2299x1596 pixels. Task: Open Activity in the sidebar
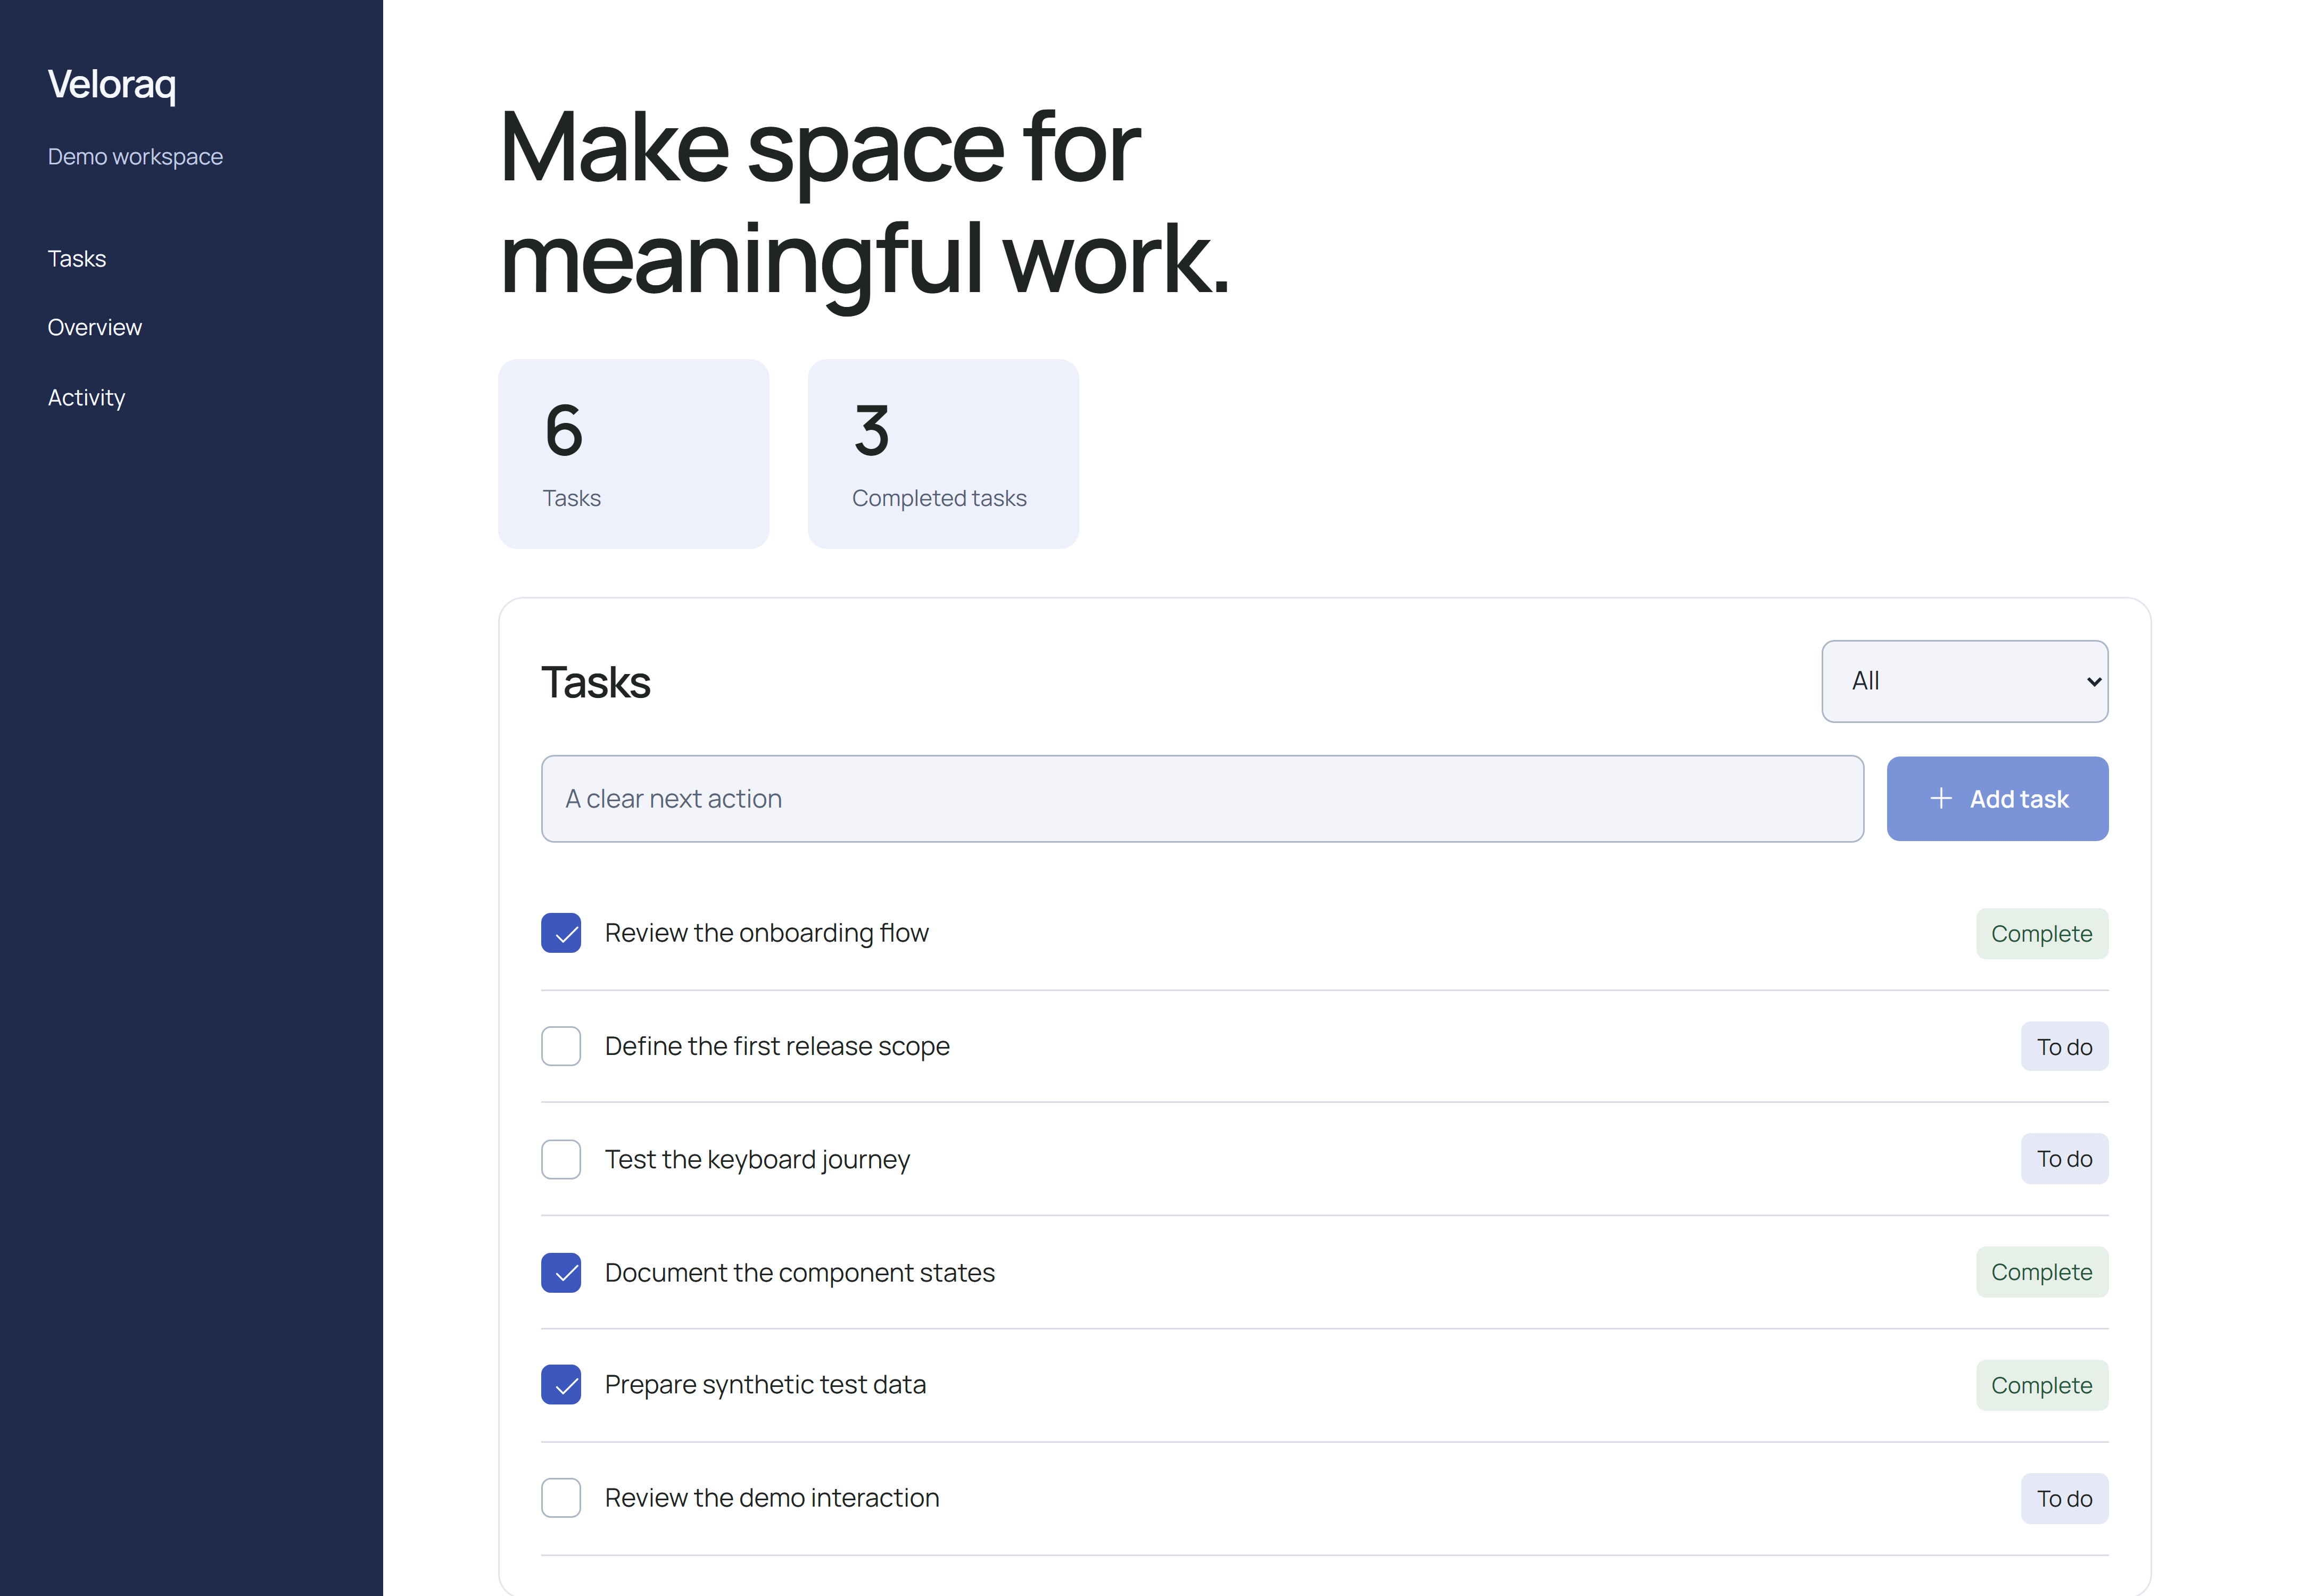tap(86, 398)
